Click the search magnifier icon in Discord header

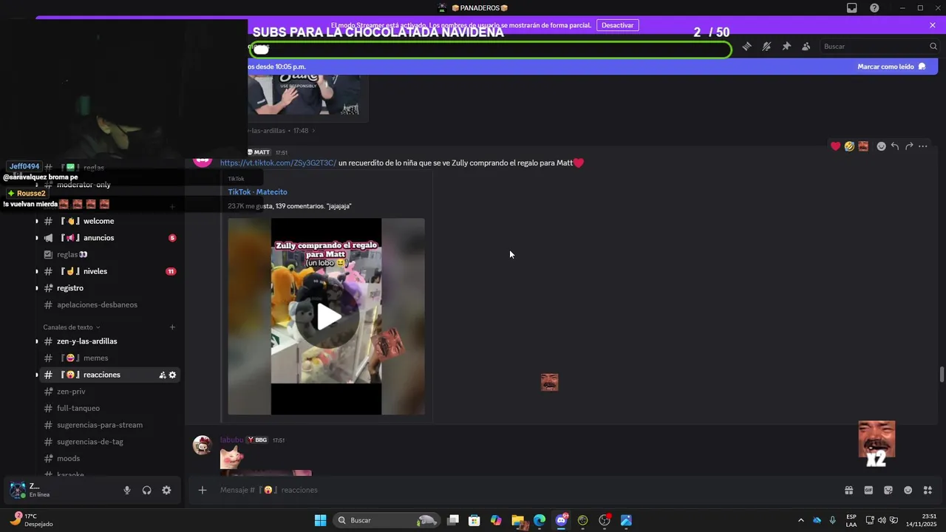(933, 47)
